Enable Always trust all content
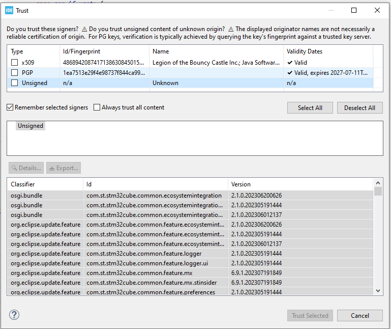 [97, 107]
